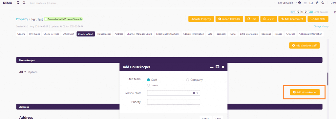Click Save in the Add Housekeeper dialog
Image resolution: width=336 pixels, height=119 pixels.
coord(218,118)
